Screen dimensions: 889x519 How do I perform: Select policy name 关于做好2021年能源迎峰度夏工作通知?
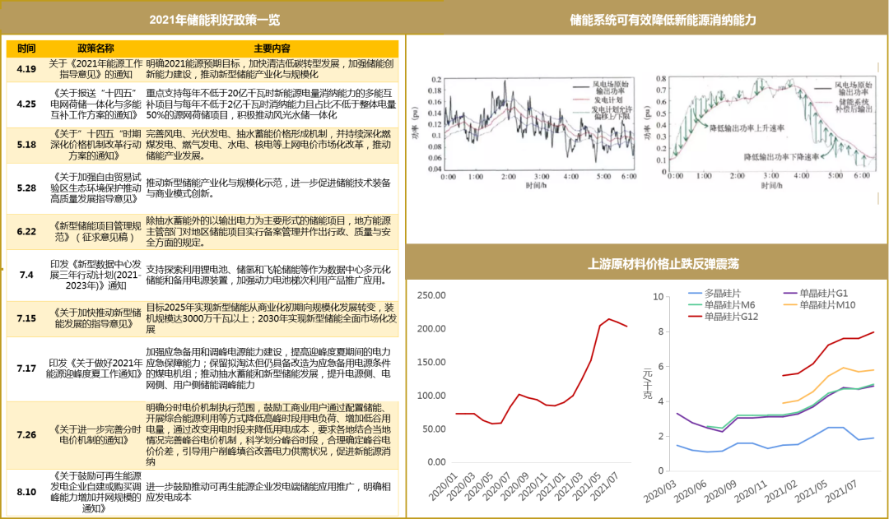95,368
